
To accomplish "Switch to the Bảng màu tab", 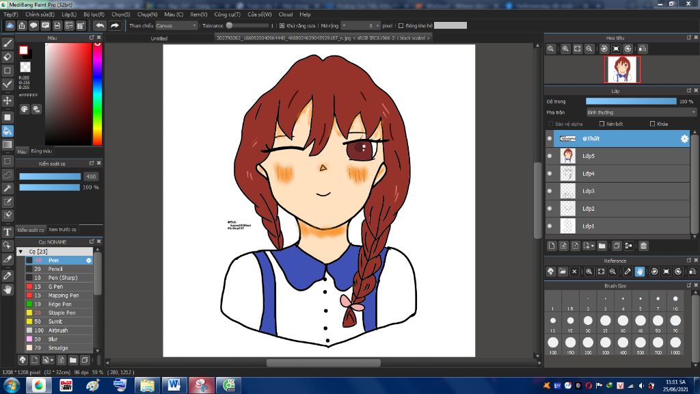I will click(x=42, y=151).
